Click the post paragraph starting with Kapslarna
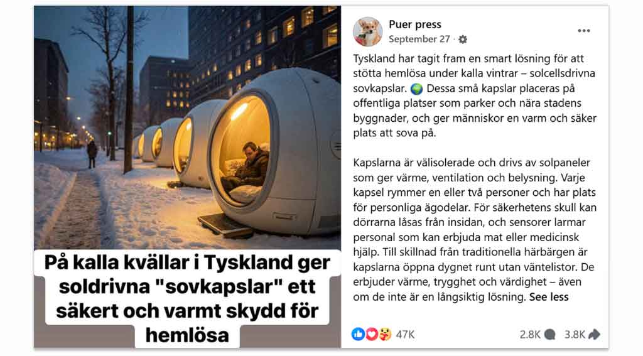The width and height of the screenshot is (643, 356). pyautogui.click(x=475, y=230)
